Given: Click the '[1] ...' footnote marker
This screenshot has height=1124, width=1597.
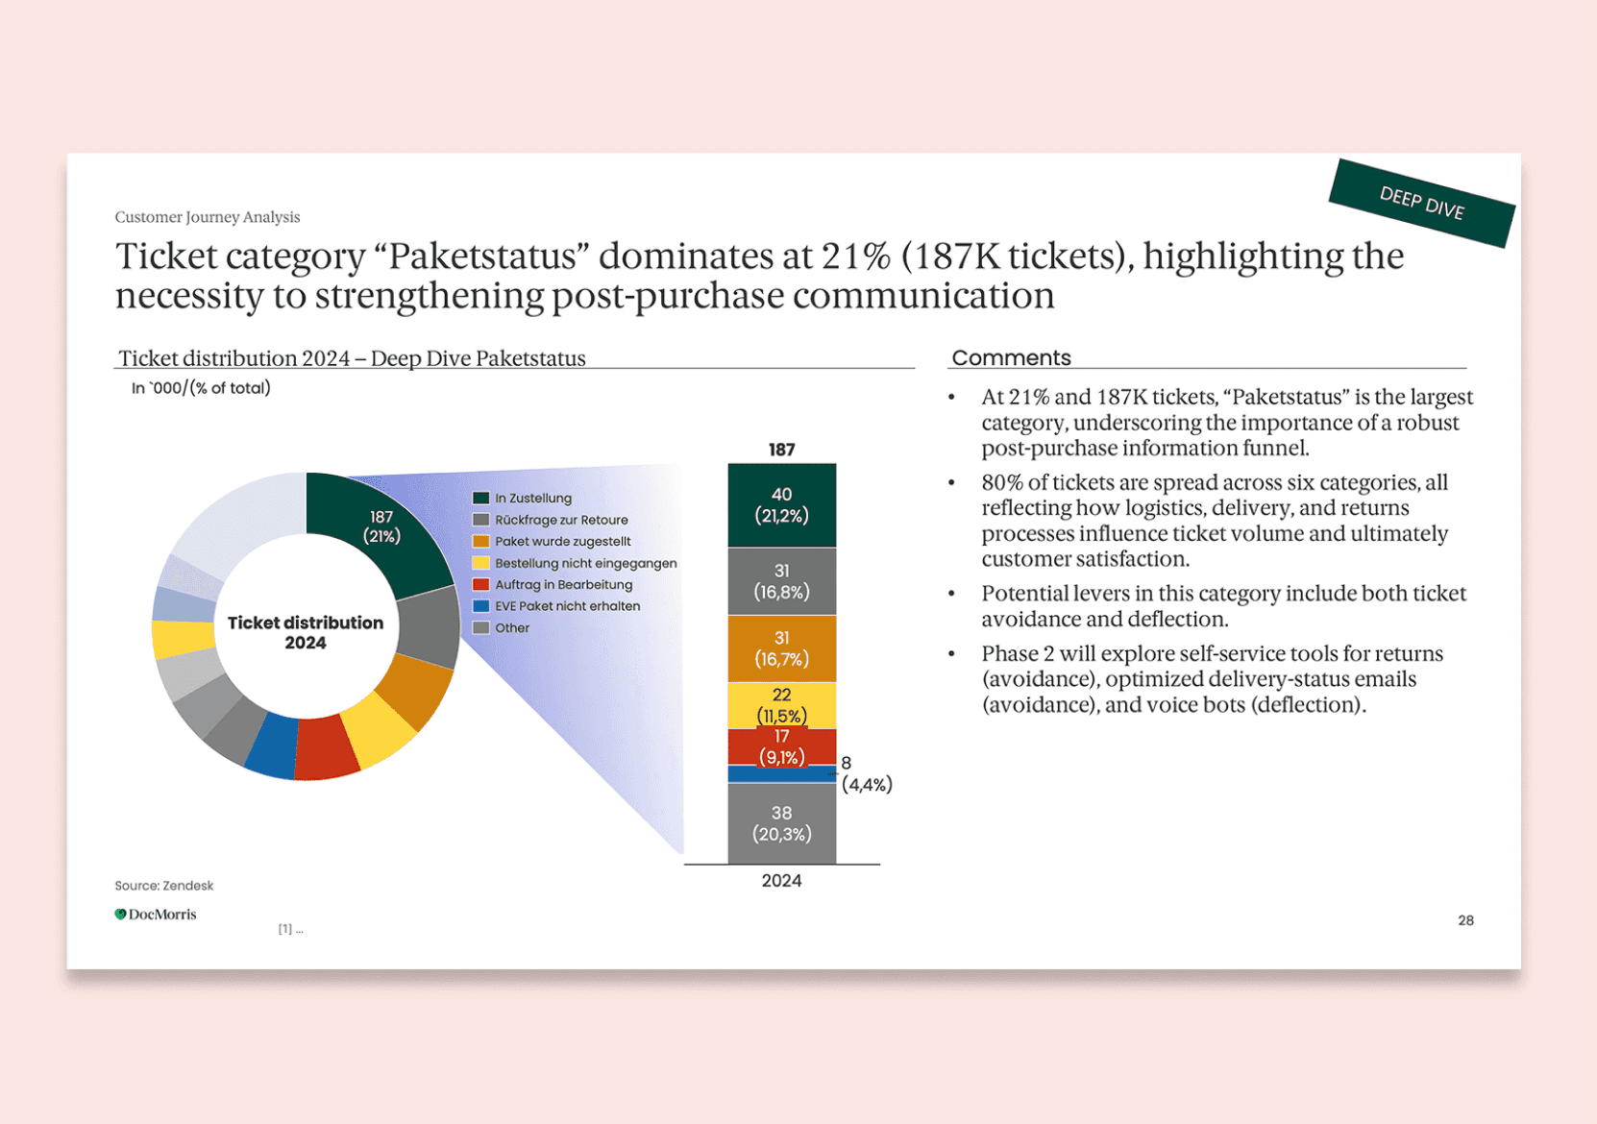Looking at the screenshot, I should (x=290, y=929).
